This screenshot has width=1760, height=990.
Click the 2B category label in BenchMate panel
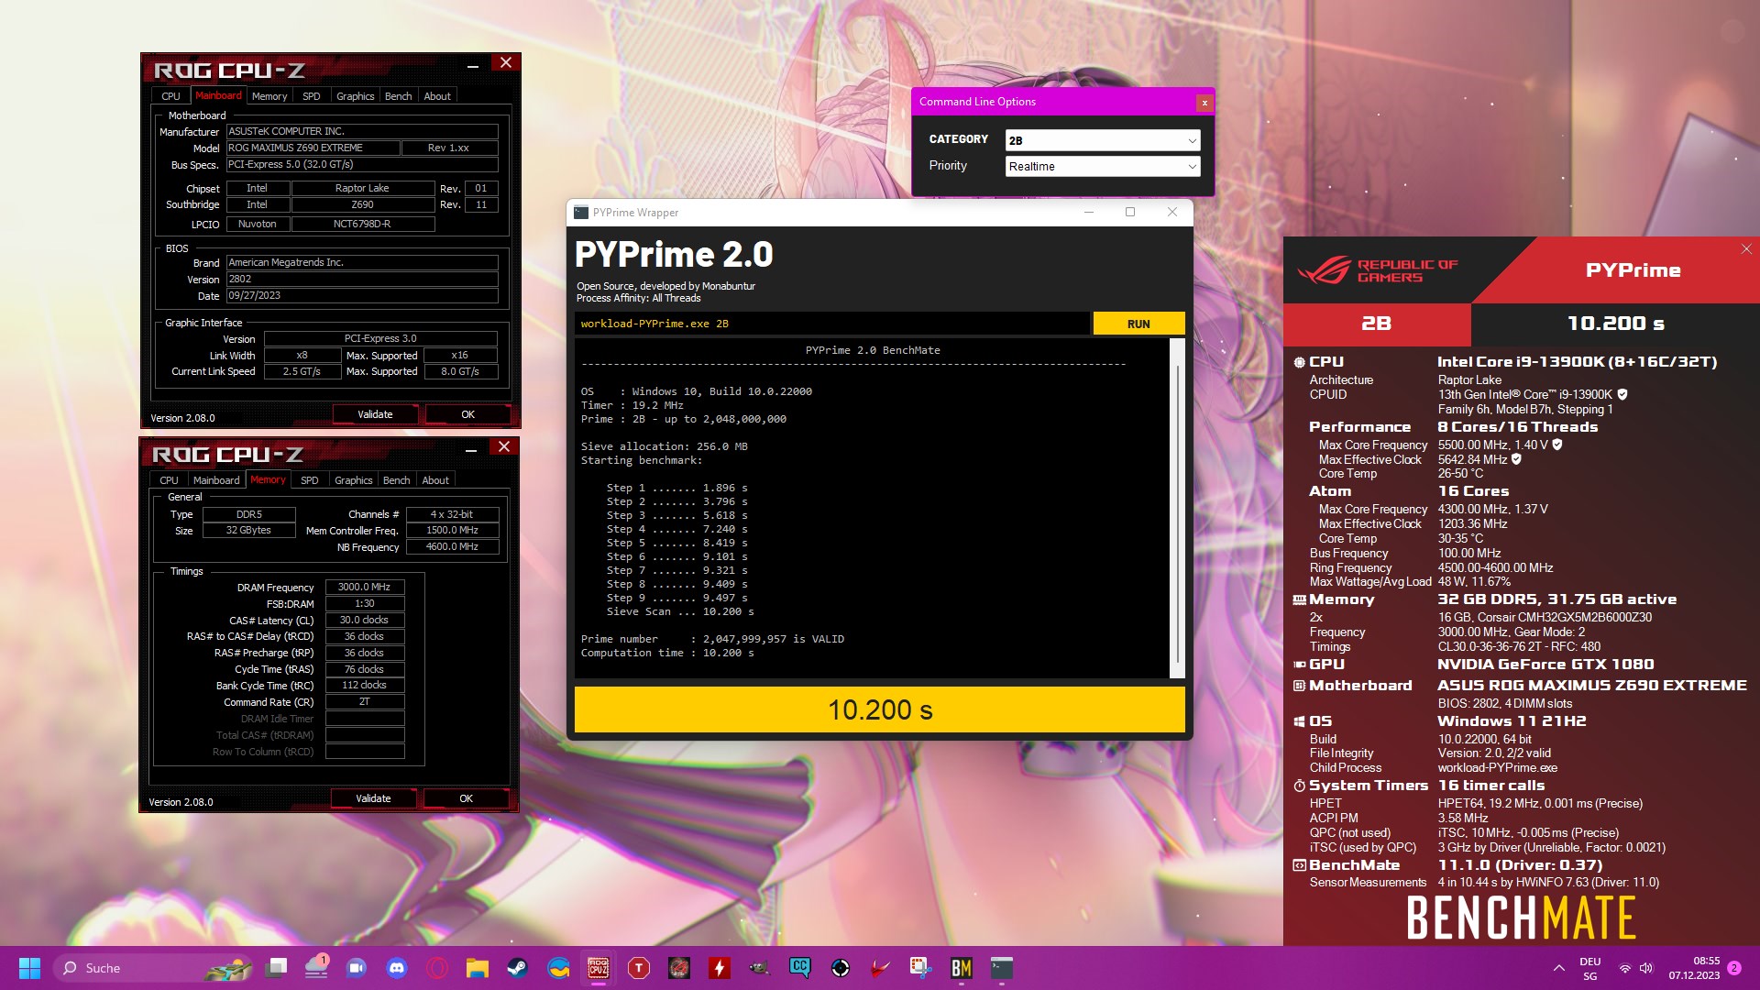(1377, 324)
